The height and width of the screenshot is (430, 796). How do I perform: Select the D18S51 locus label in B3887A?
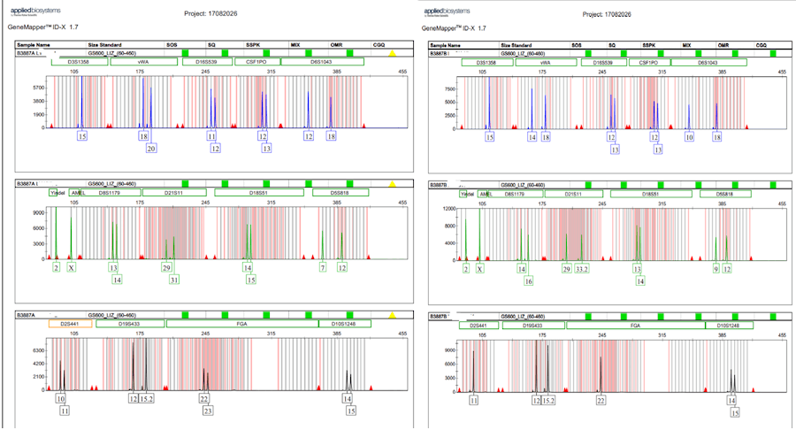(259, 192)
